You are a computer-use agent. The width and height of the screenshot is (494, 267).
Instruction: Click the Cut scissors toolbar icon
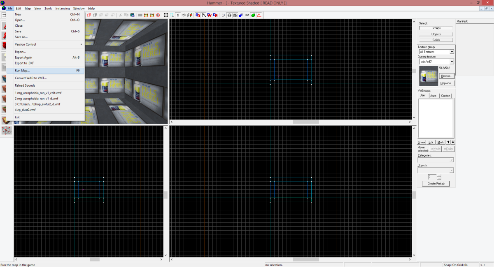point(121,15)
